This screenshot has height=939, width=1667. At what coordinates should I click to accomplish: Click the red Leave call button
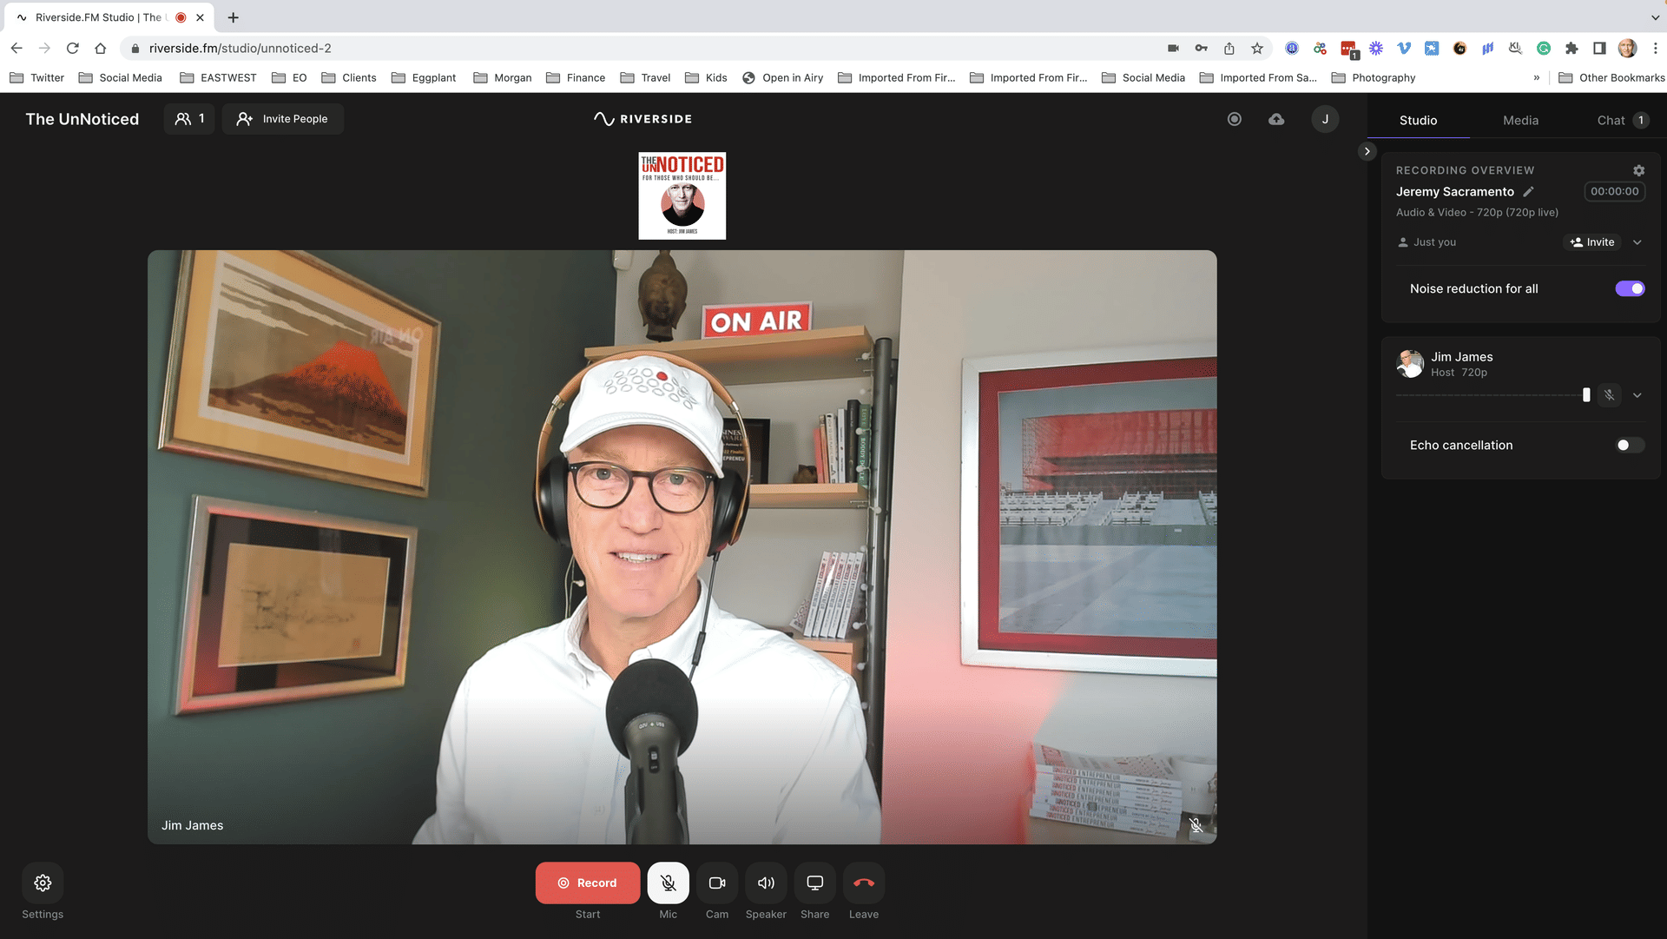863,883
